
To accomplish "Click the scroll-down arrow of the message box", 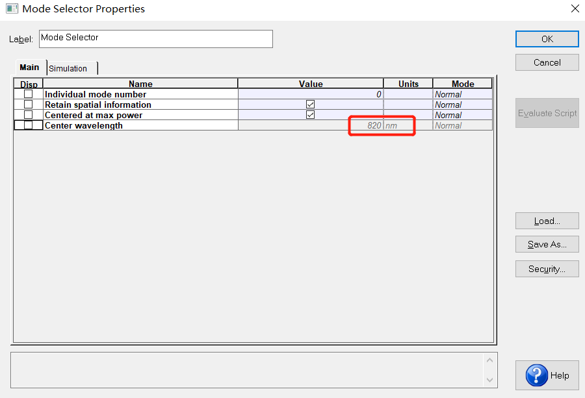I will pos(489,380).
